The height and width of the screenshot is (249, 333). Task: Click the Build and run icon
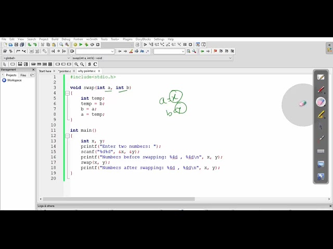(x=86, y=45)
